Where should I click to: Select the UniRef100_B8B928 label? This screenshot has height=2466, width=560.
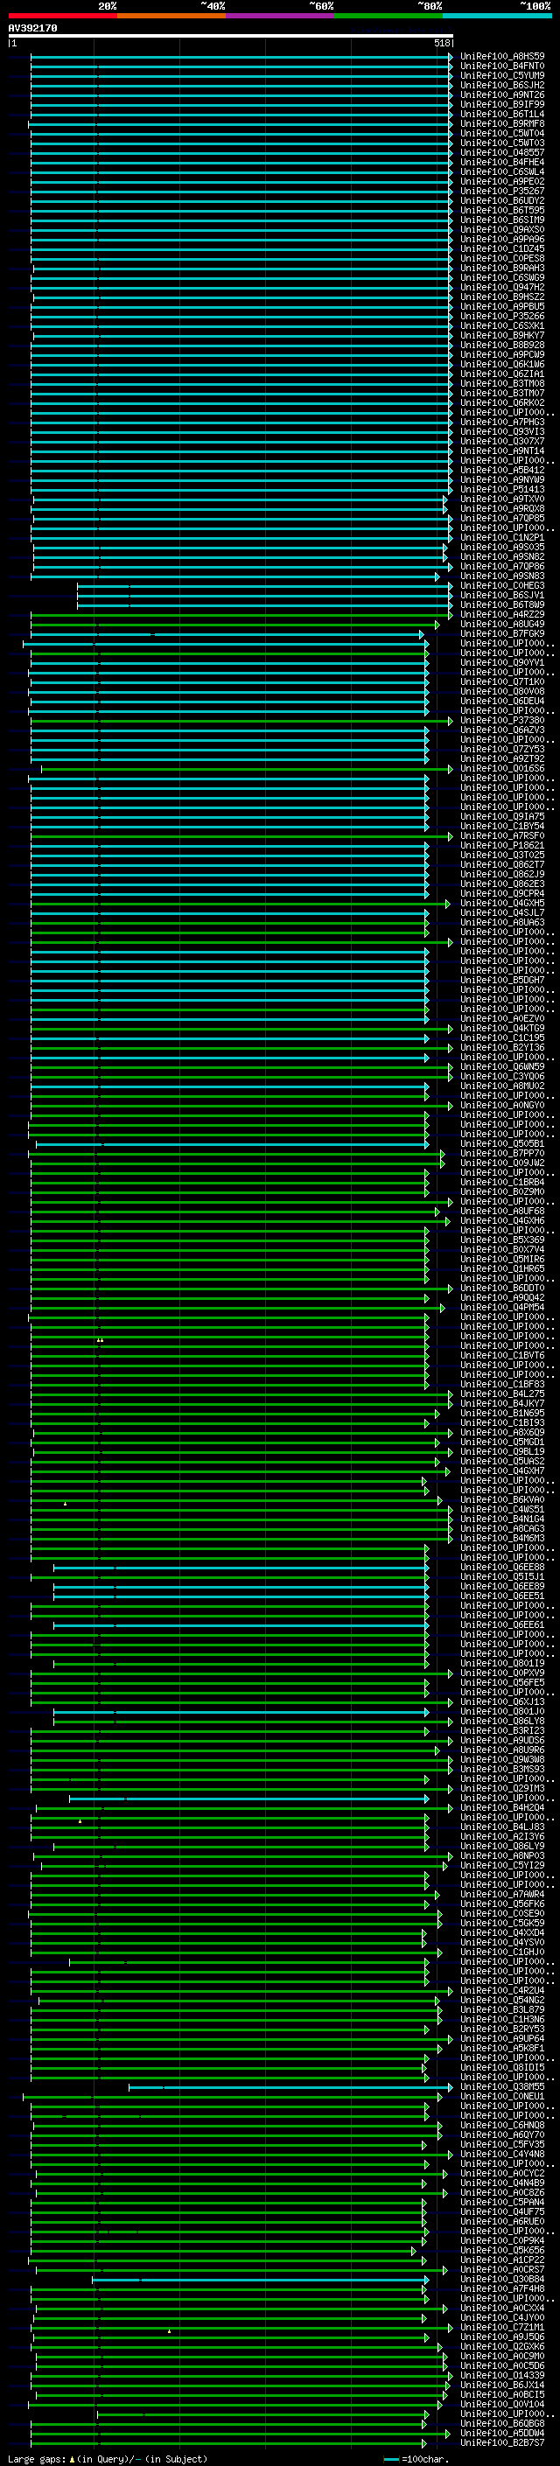502,345
